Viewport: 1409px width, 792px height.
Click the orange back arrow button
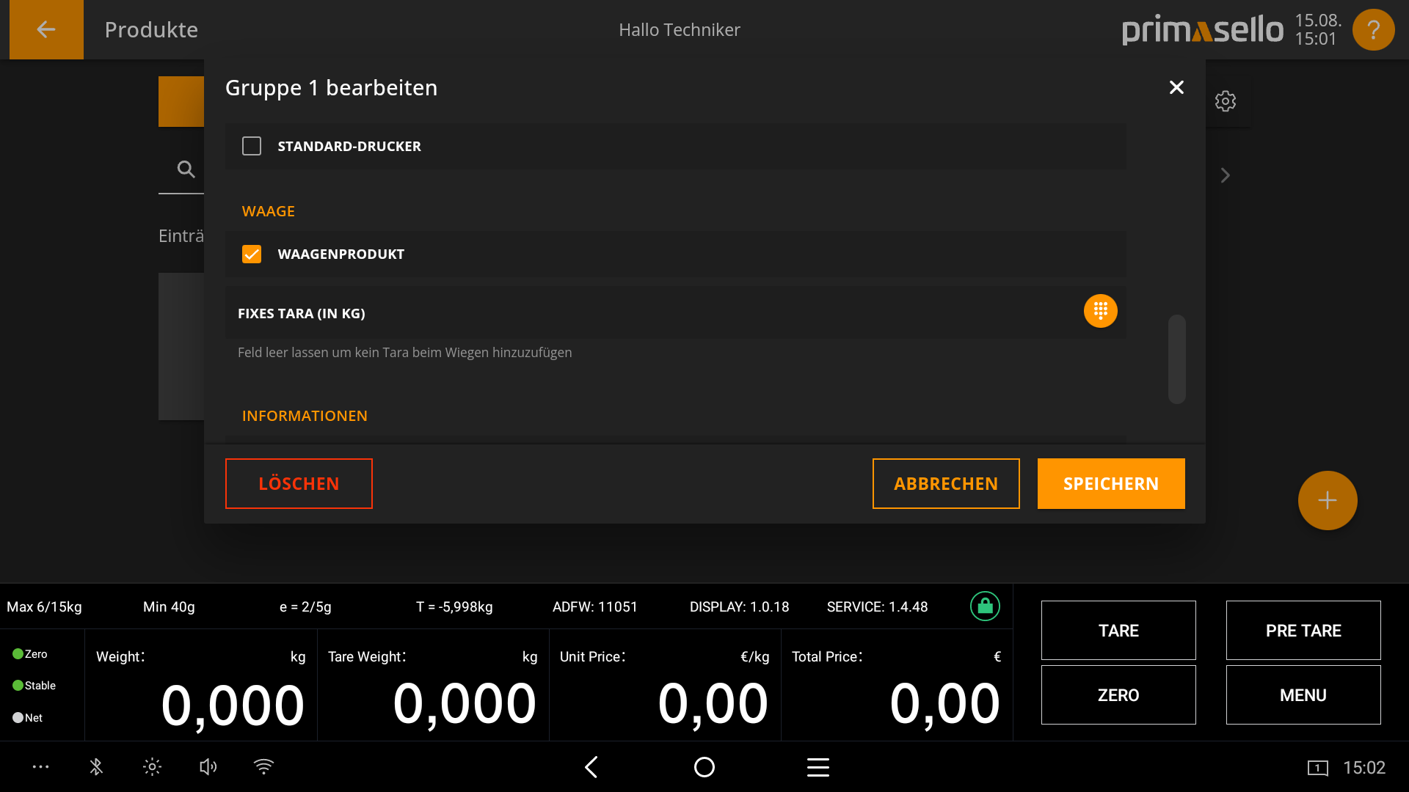(x=46, y=29)
